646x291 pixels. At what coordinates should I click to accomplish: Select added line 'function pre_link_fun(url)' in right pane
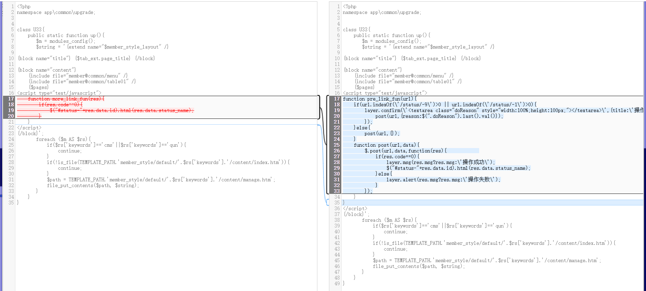(379, 99)
